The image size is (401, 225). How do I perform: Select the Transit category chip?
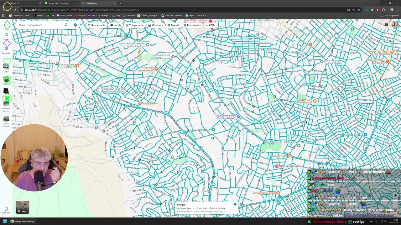point(173,25)
